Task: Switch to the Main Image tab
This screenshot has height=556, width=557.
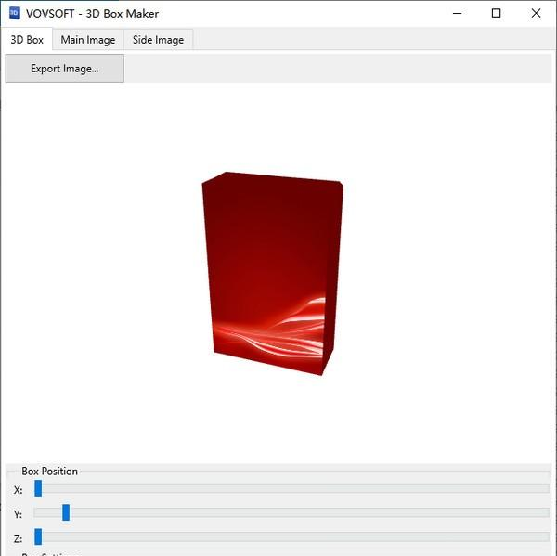Action: (x=88, y=39)
